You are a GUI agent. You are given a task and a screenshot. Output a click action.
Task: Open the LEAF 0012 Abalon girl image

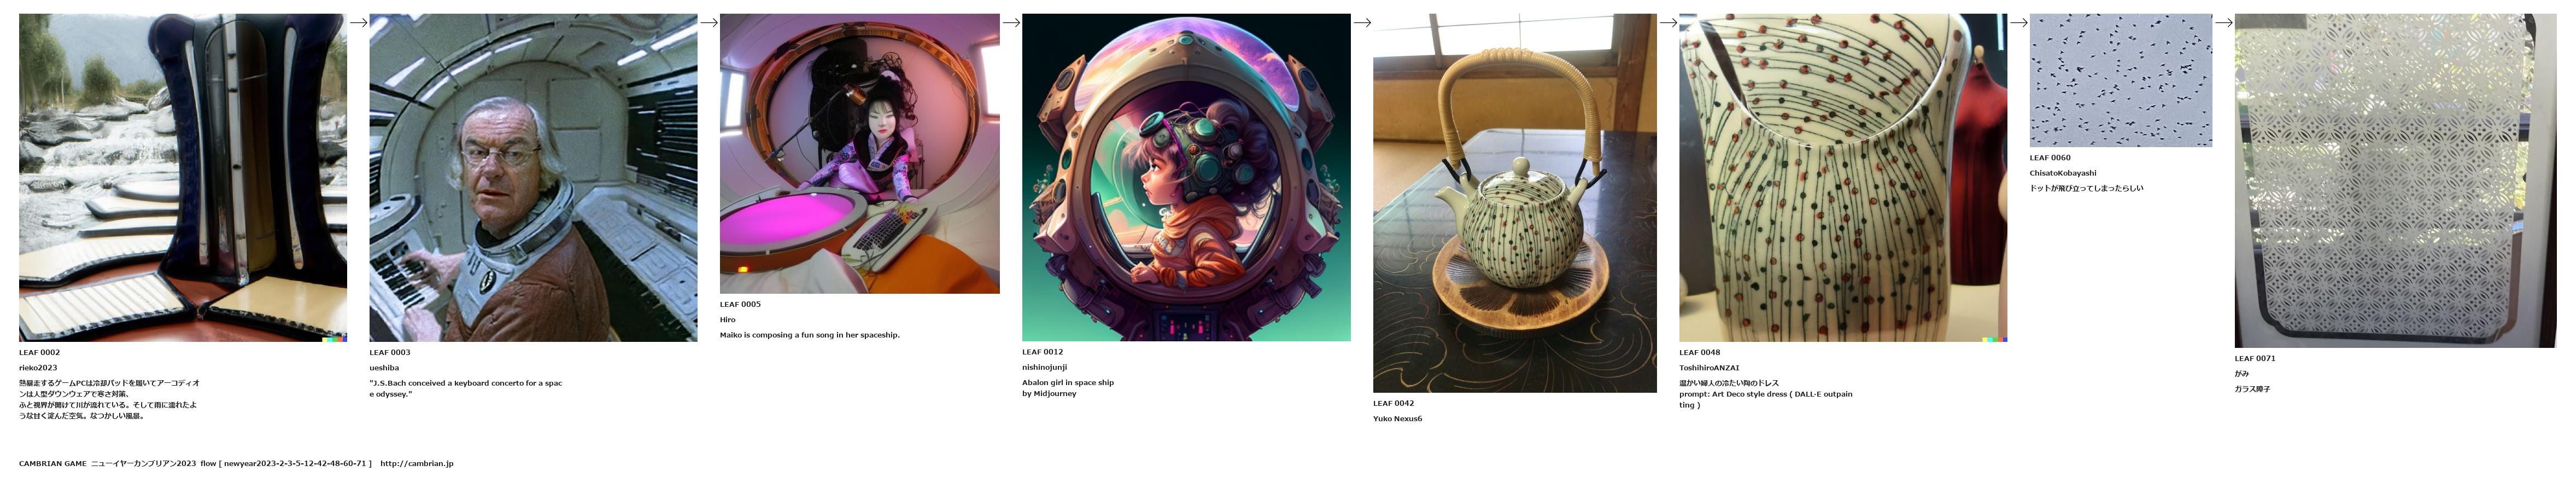point(1186,177)
